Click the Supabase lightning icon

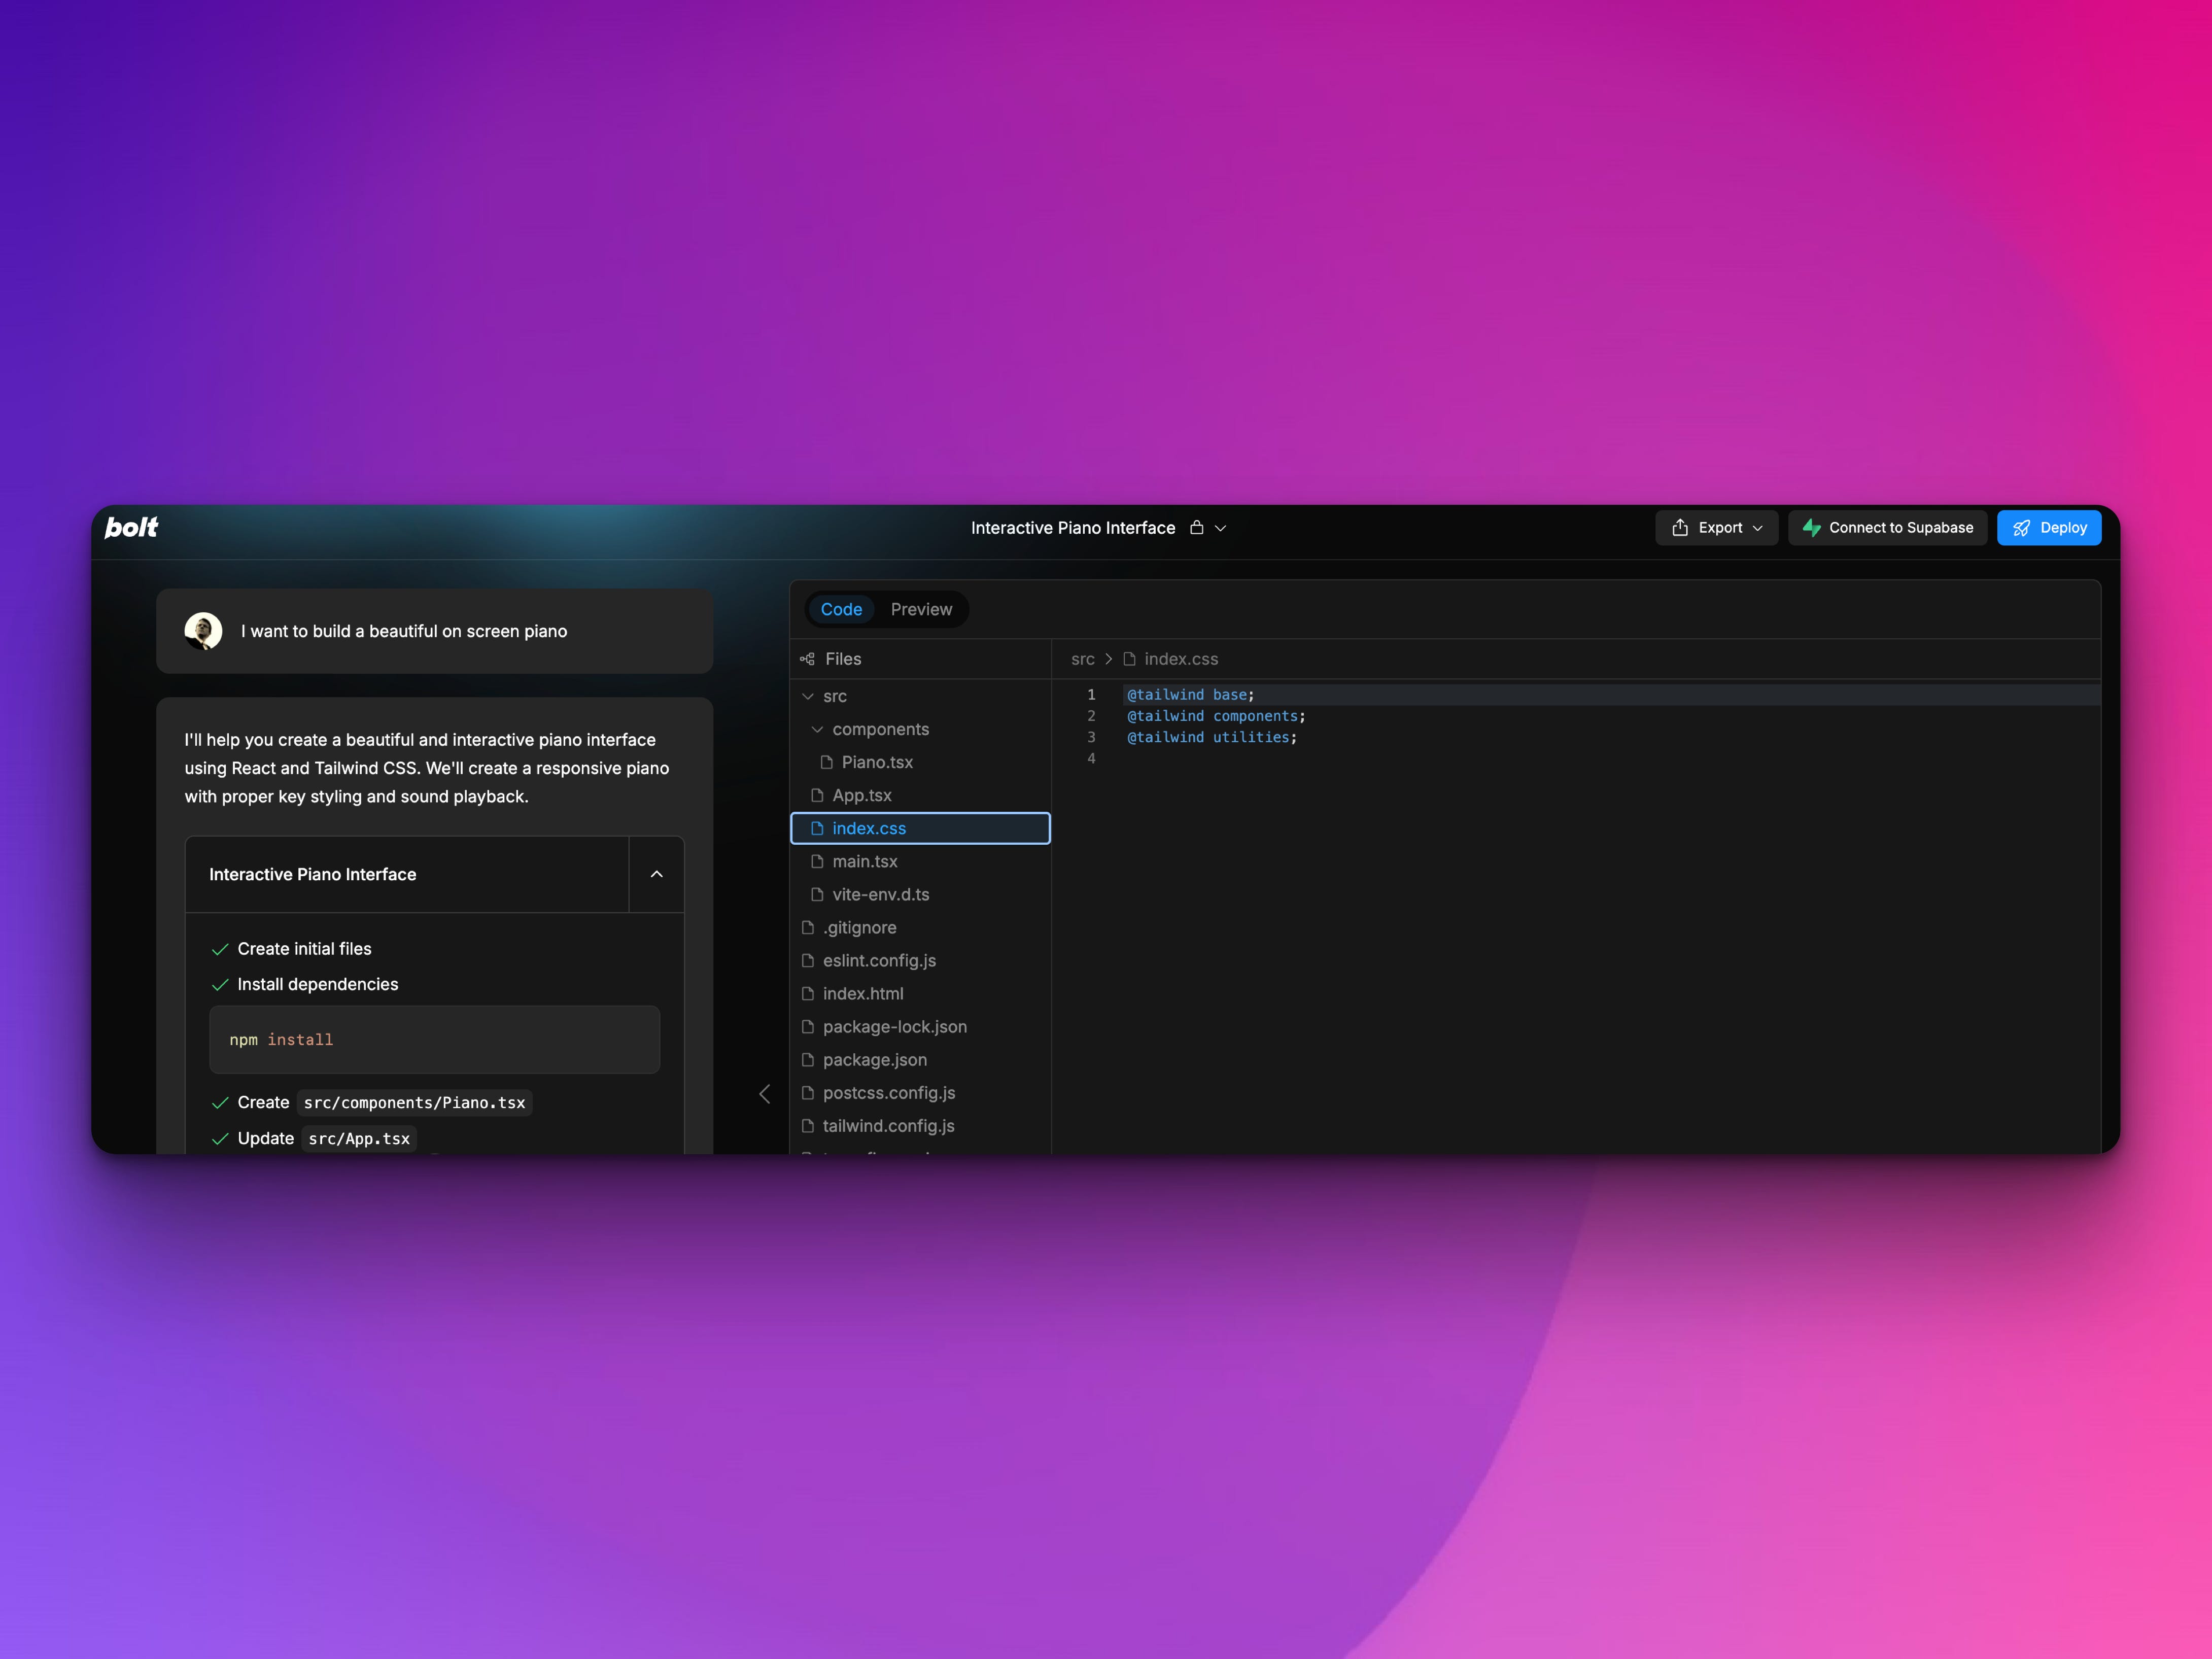tap(1811, 527)
